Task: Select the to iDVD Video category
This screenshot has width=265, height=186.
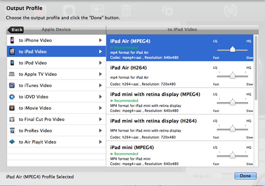Action: pyautogui.click(x=57, y=97)
